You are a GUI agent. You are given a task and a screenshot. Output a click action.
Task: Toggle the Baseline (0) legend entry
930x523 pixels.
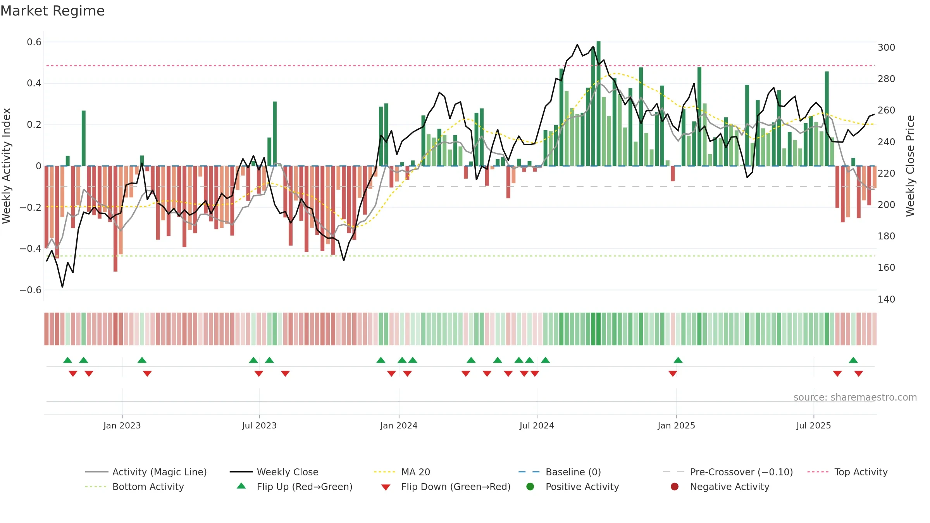click(x=560, y=472)
